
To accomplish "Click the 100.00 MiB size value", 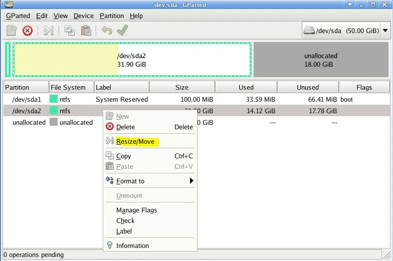I will [197, 99].
